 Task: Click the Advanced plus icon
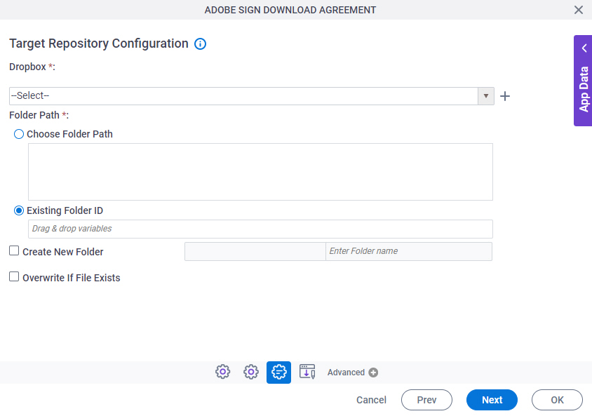[373, 373]
